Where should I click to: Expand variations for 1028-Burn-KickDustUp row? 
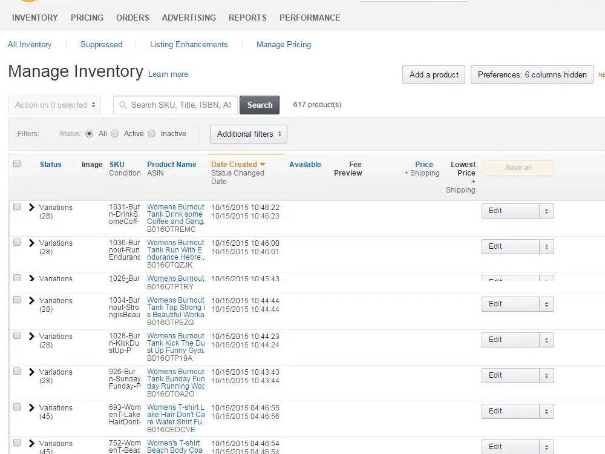click(31, 336)
